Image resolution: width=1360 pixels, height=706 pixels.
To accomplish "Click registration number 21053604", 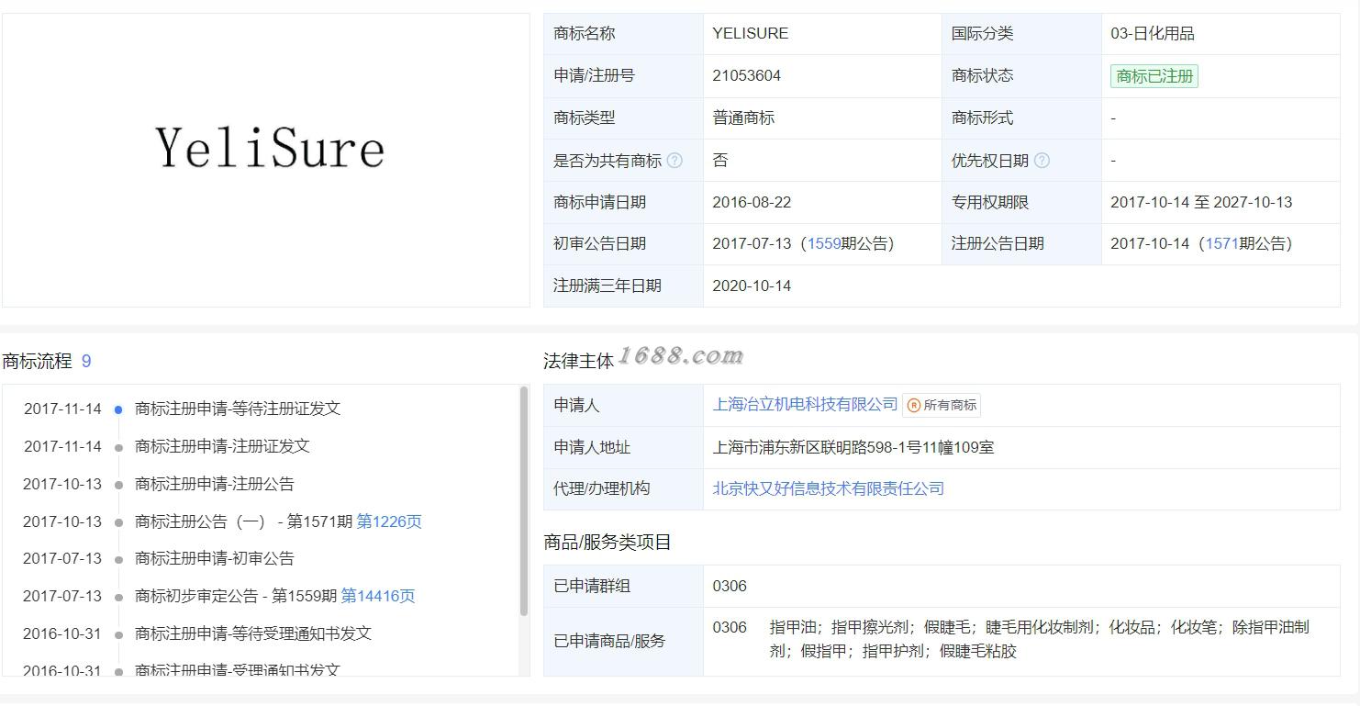I will pos(746,75).
